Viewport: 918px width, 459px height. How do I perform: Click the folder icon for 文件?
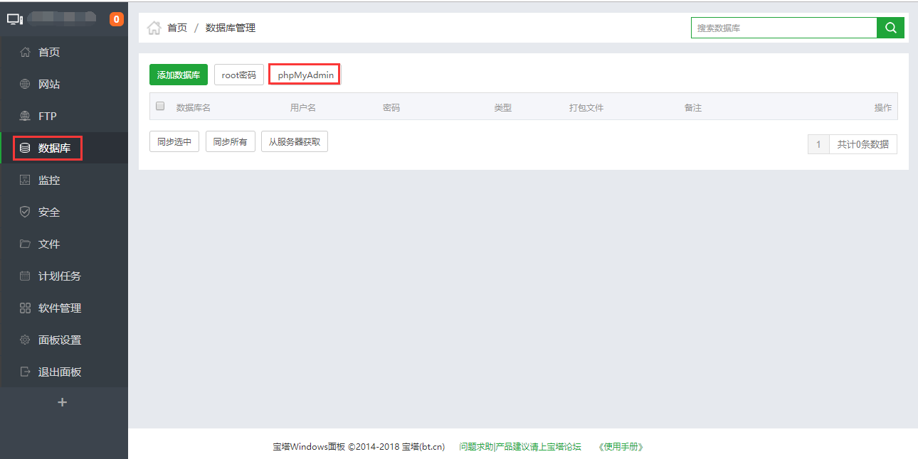tap(25, 244)
